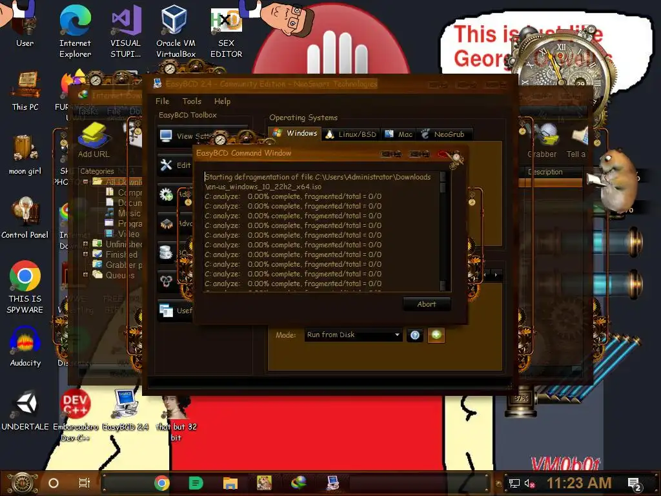
Task: Click the Edit Boot Menu tools icon
Action: coord(166,165)
